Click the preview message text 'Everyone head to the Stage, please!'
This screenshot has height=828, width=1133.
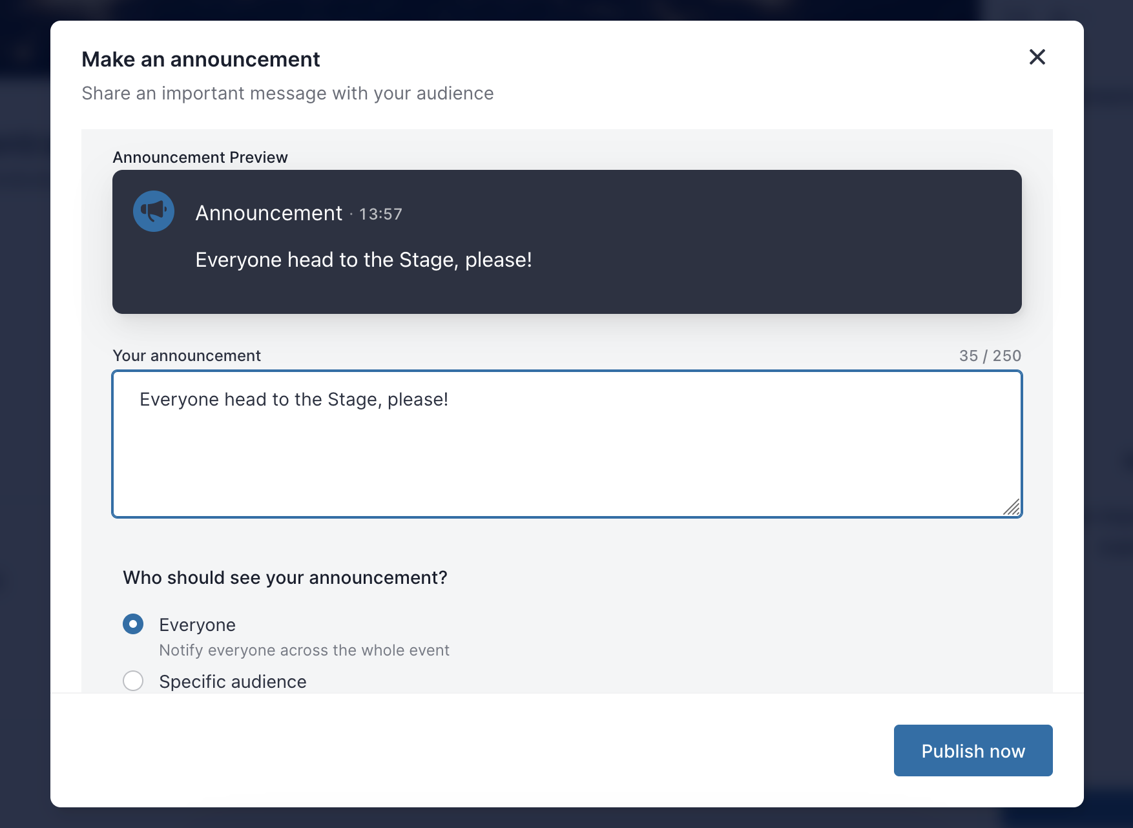click(364, 260)
